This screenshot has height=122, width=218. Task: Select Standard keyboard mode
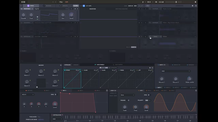tap(113, 68)
